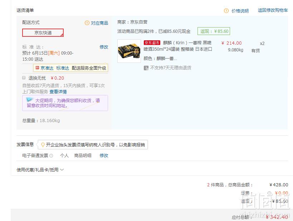Select 京东快递 delivery method
The image size is (293, 221).
(43, 32)
